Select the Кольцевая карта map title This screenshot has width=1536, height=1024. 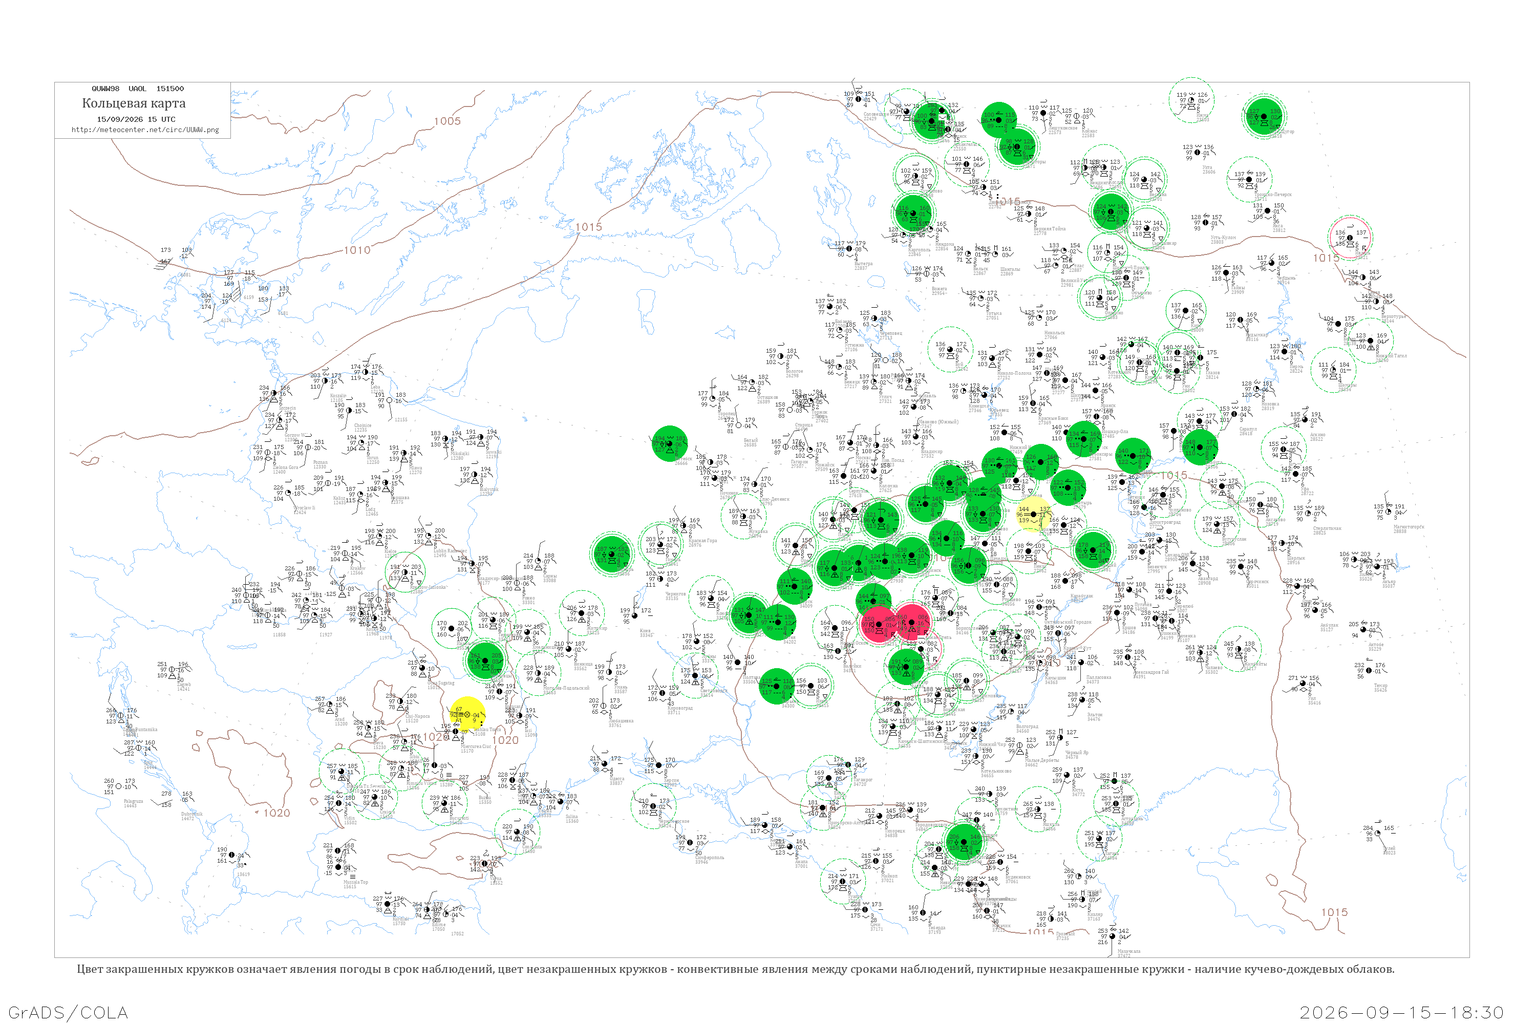[134, 103]
